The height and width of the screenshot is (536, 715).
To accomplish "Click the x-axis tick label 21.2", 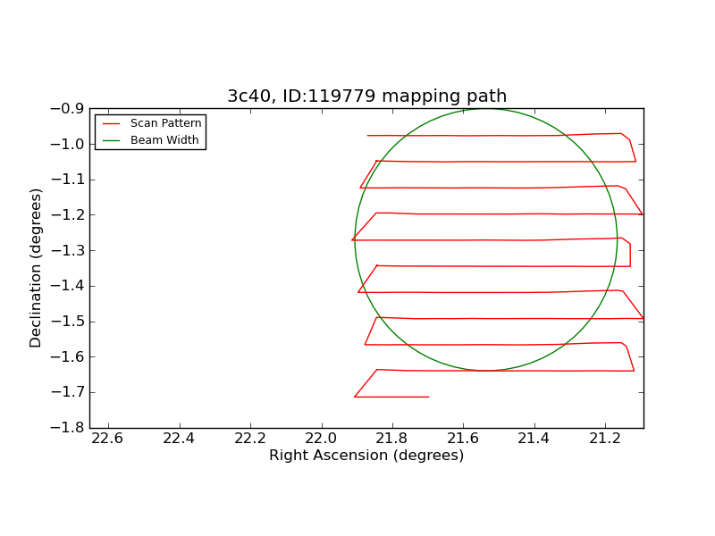I will (605, 439).
